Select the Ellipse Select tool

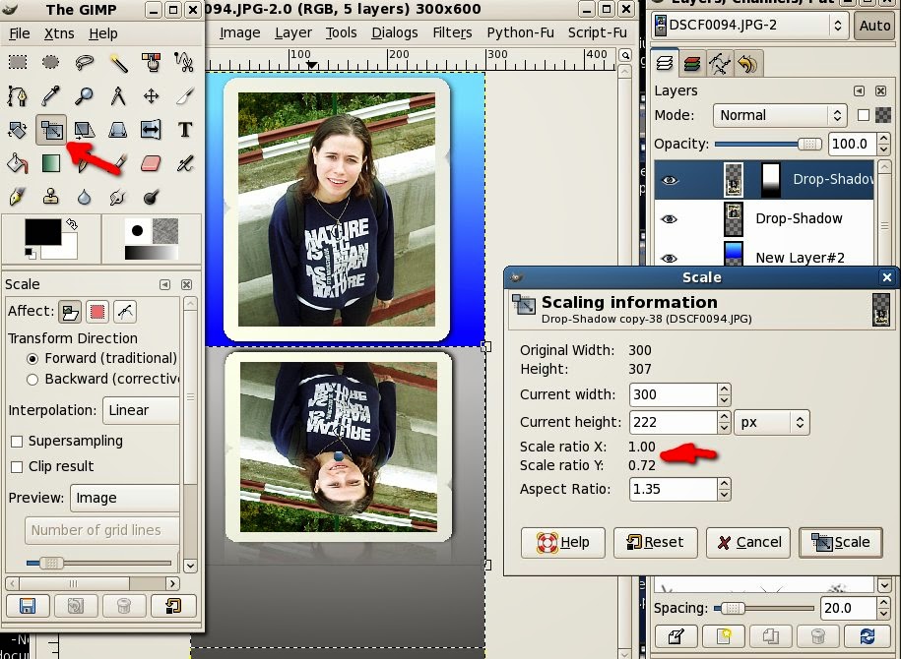[50, 62]
